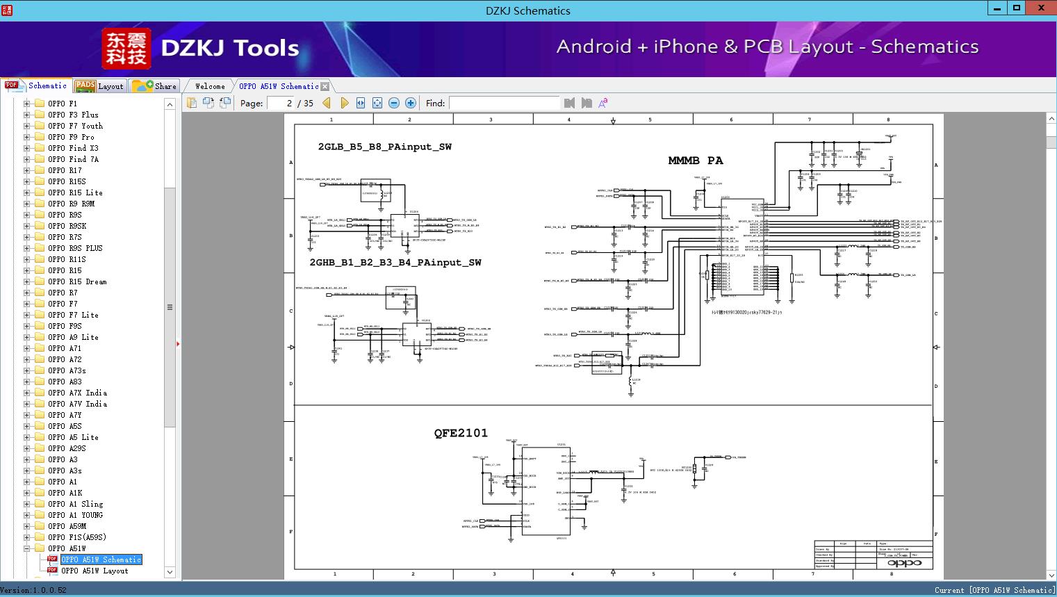Click the 2GLB_B5_B8_PAinput_SW schematic heading
The width and height of the screenshot is (1057, 597).
click(385, 147)
